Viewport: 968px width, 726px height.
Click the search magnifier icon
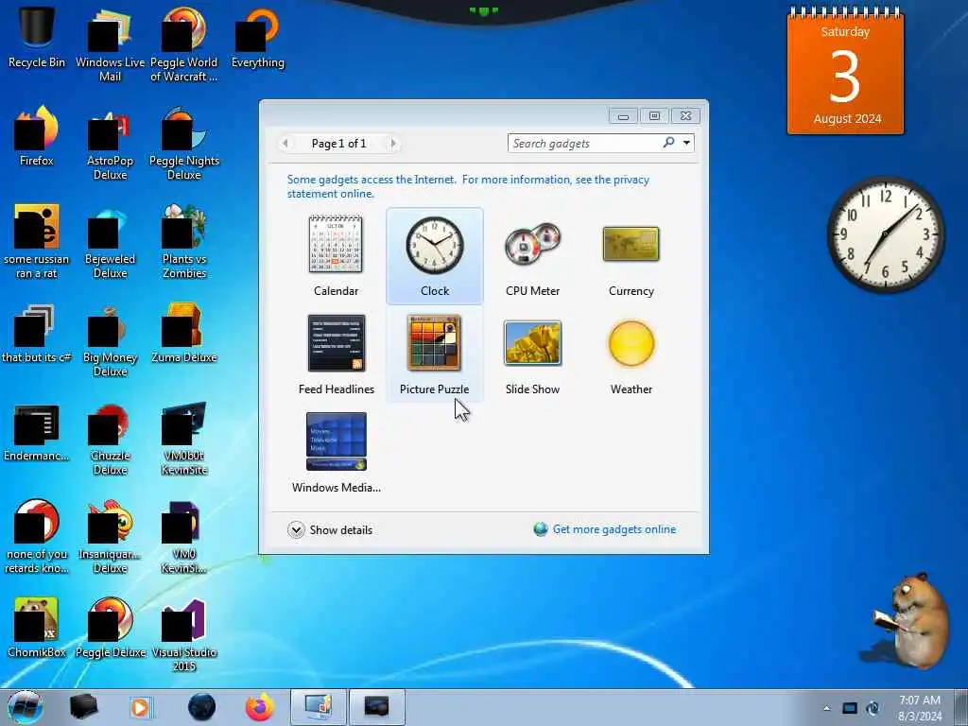coord(668,143)
